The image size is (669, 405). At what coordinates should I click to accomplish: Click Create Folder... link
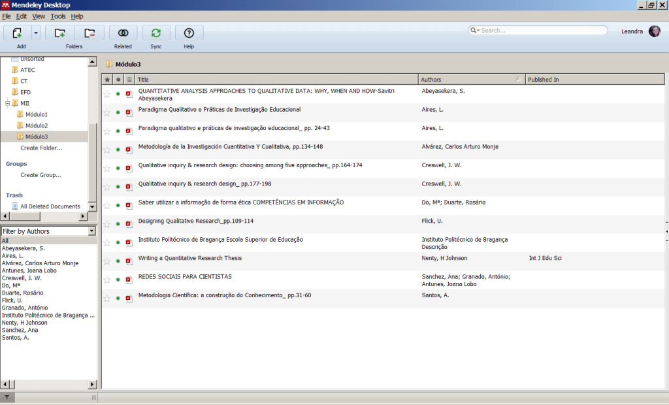pyautogui.click(x=41, y=148)
